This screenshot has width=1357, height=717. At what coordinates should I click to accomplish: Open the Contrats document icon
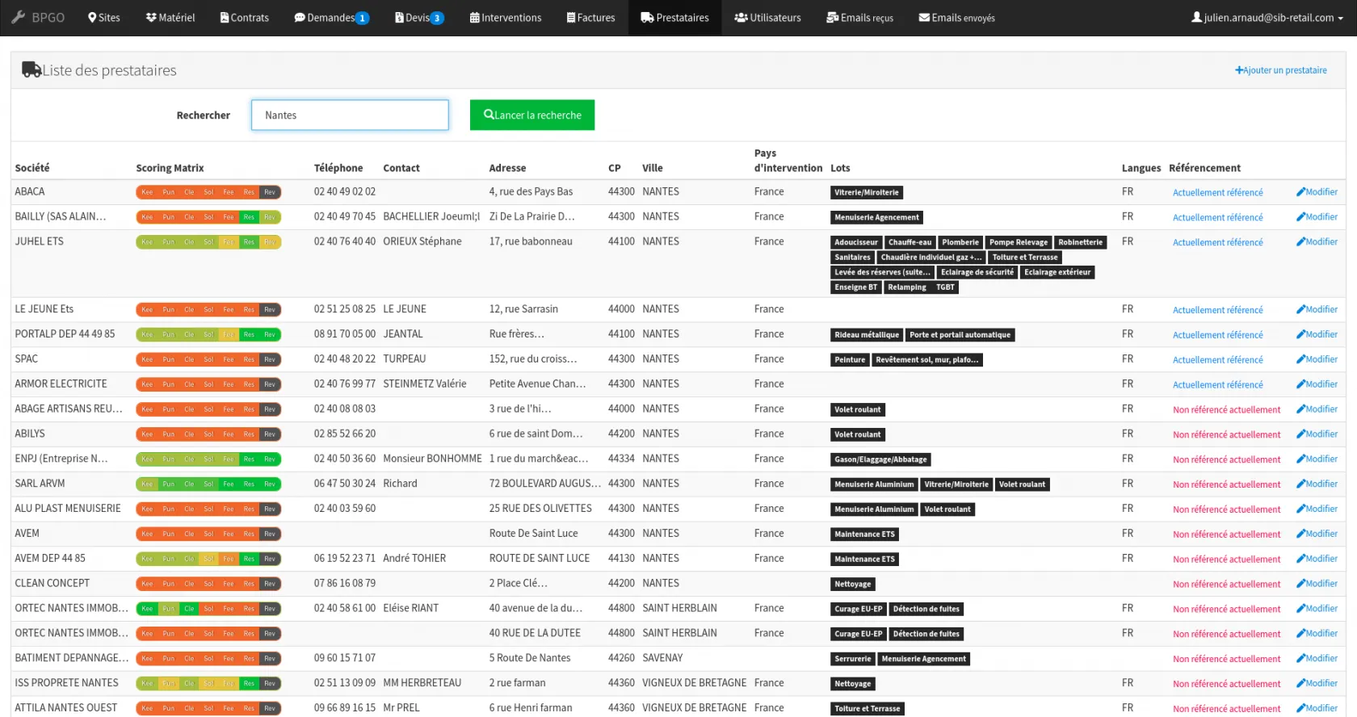point(225,18)
